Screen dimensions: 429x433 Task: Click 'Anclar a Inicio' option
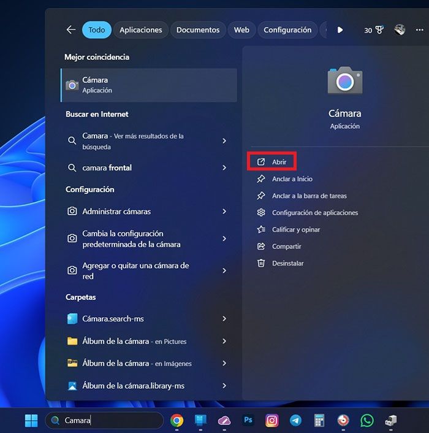tap(292, 179)
